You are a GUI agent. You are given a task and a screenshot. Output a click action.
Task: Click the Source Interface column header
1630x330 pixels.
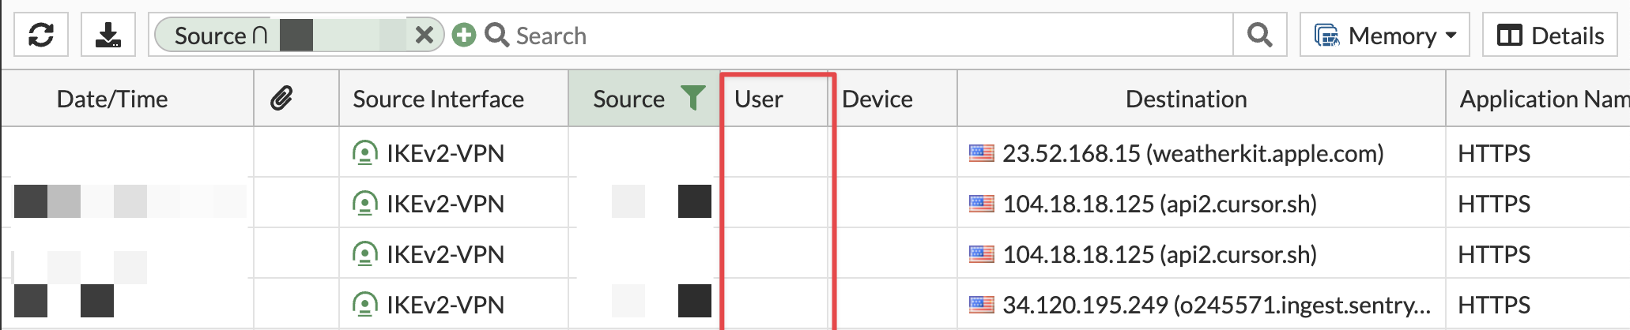click(439, 99)
